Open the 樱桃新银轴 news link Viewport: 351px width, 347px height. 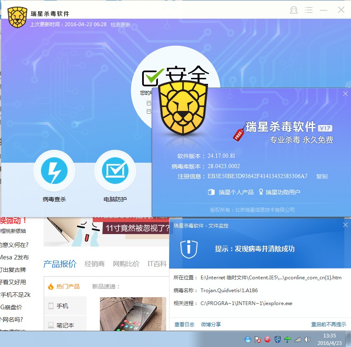[x=13, y=231]
